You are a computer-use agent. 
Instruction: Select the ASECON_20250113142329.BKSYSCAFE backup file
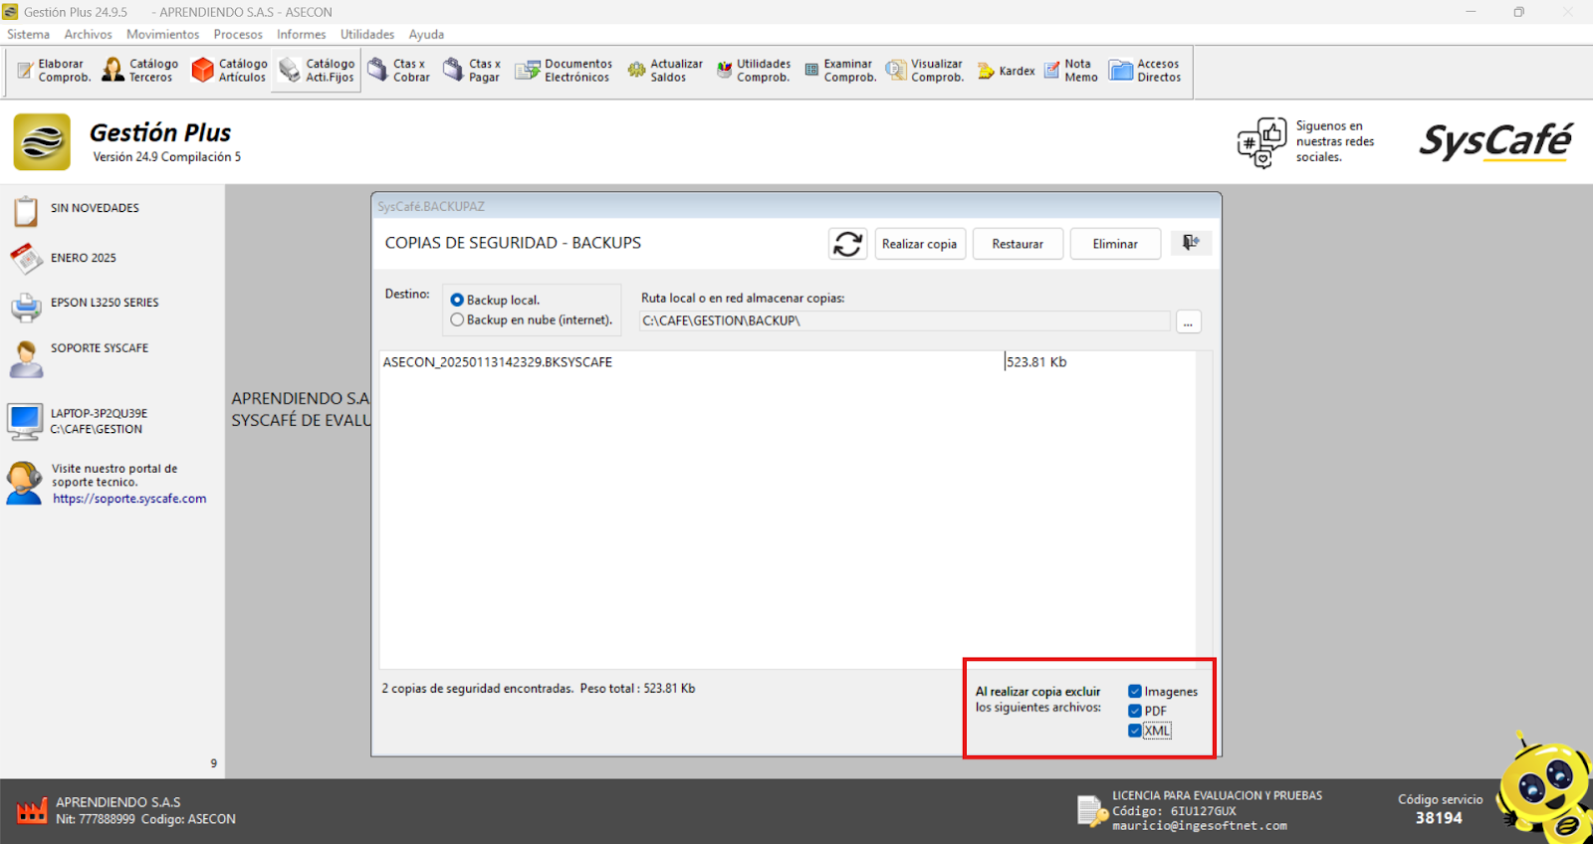(x=498, y=362)
